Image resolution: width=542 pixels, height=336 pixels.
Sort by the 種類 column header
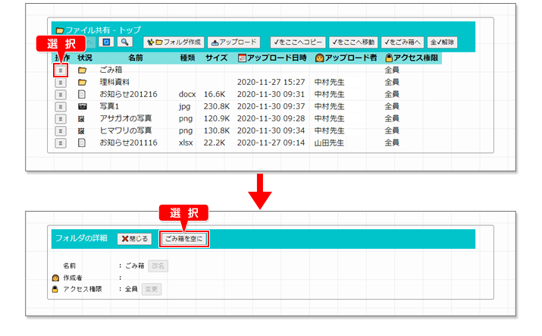[187, 58]
